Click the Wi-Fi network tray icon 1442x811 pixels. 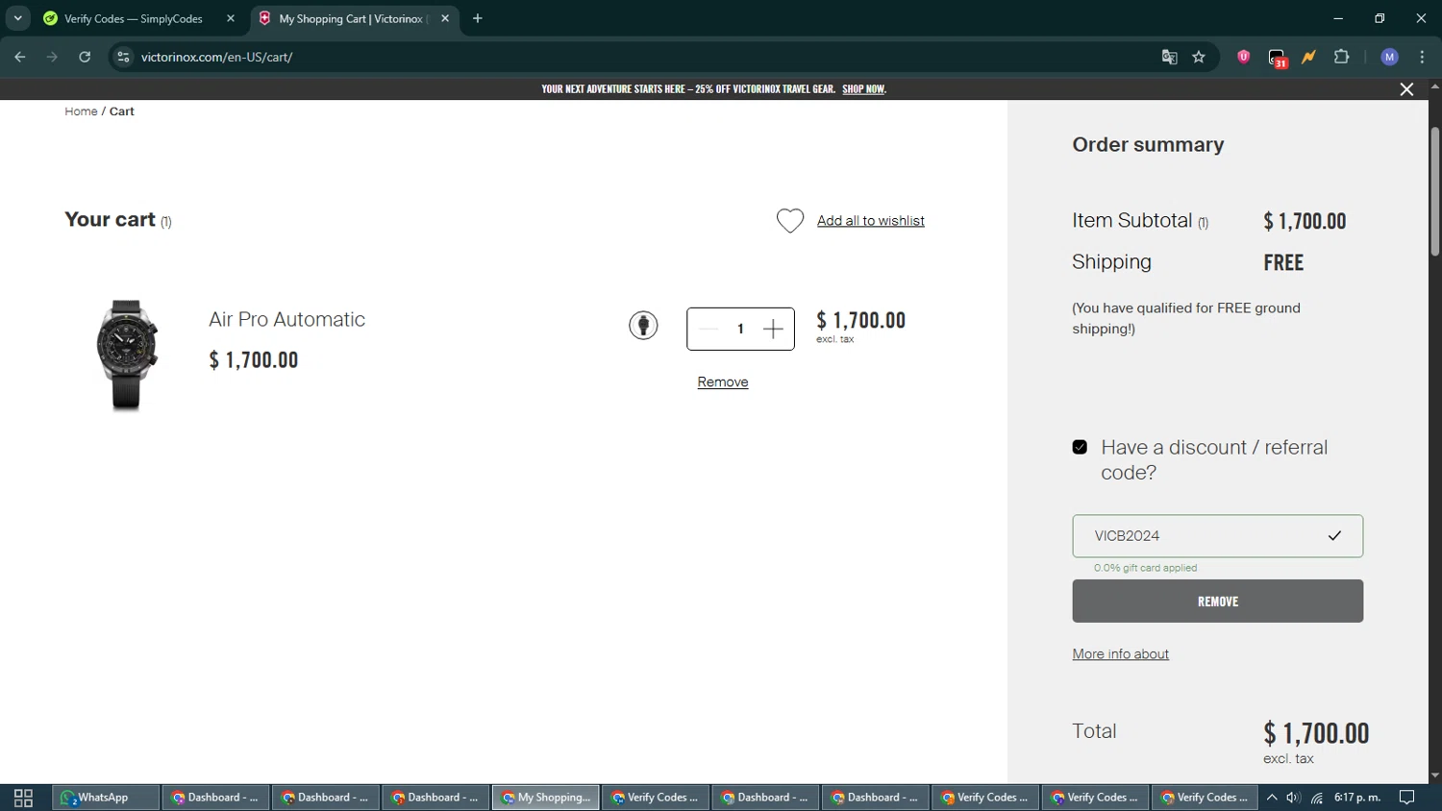(x=1317, y=798)
